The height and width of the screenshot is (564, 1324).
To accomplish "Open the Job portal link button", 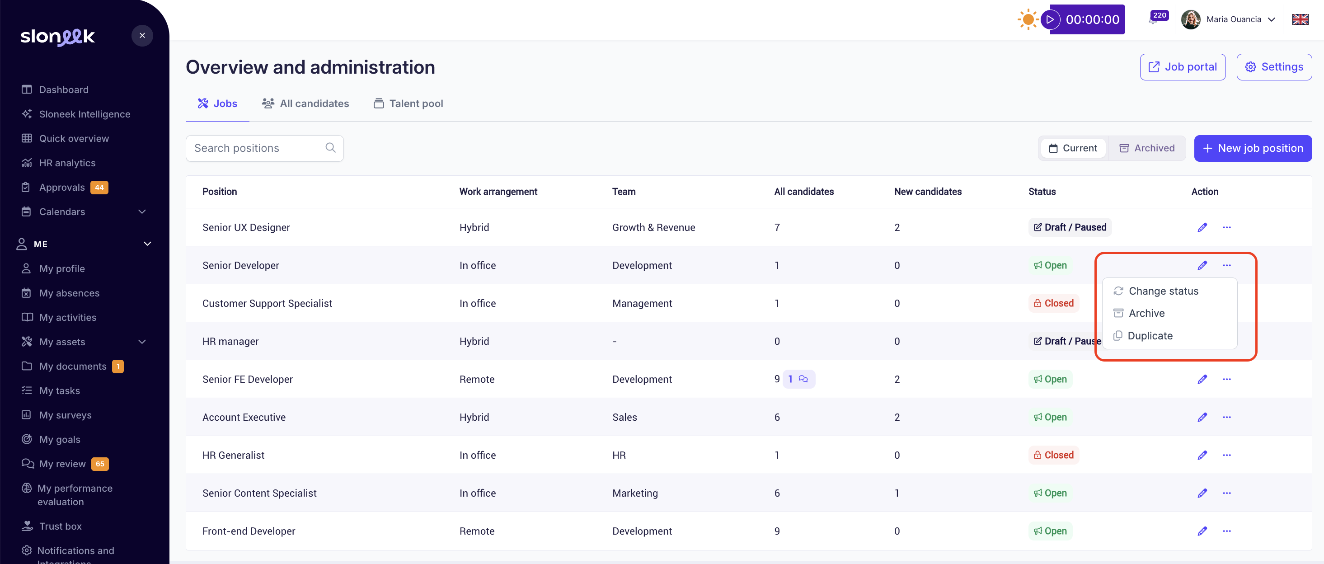I will pos(1182,67).
